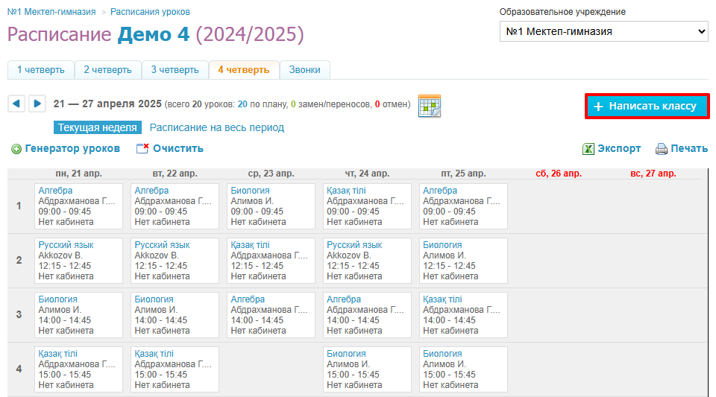
Task: Click the empty Wednesday lesson 4 cell
Action: click(x=270, y=369)
